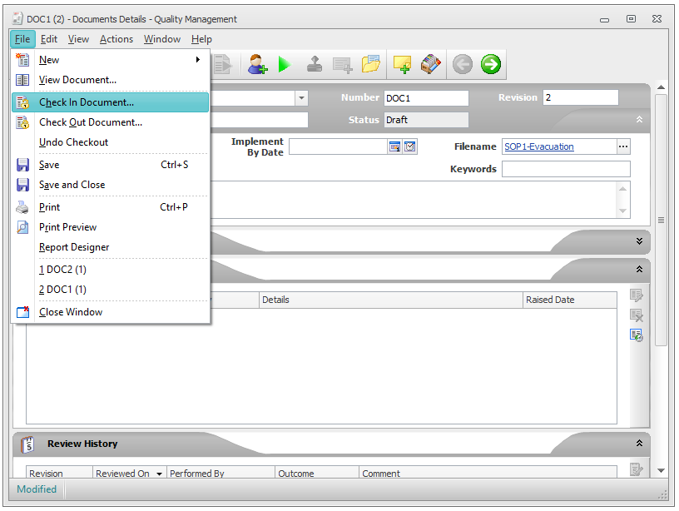Click the green forward arrow button
Viewport: 679px width, 511px height.
click(x=491, y=64)
